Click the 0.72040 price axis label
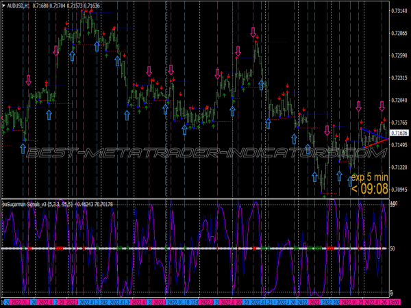Viewport: 411px width, 308px height. coord(399,101)
